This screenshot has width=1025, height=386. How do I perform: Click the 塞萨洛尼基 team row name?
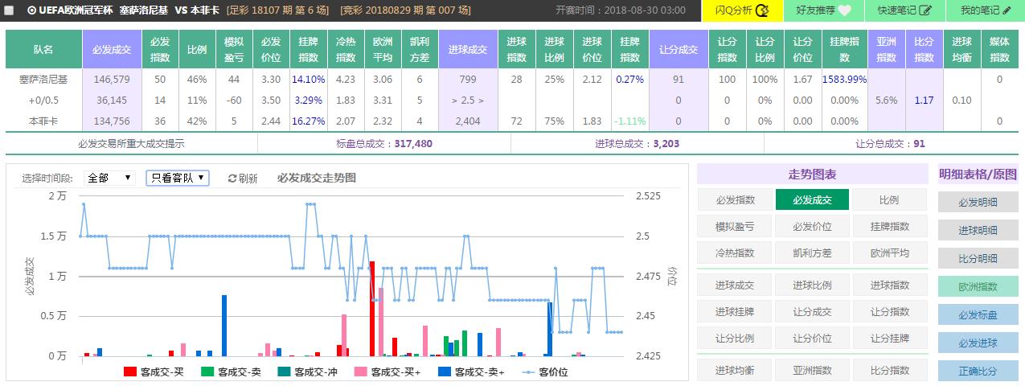(43, 80)
